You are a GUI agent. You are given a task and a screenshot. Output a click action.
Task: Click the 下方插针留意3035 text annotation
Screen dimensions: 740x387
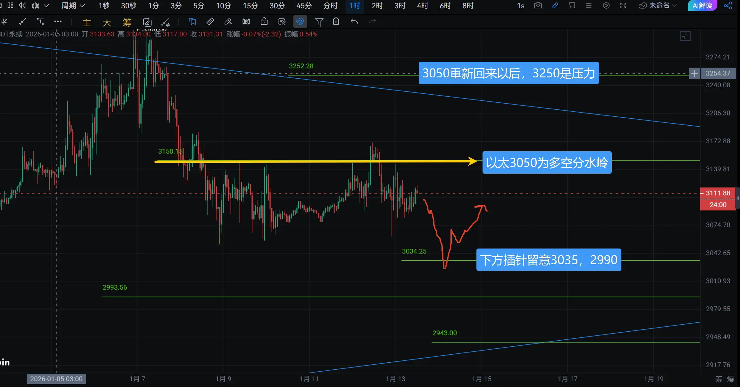click(549, 260)
